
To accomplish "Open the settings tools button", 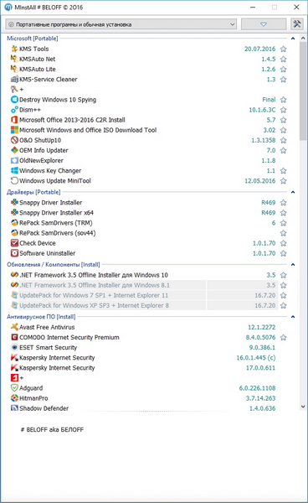I will click(x=297, y=23).
